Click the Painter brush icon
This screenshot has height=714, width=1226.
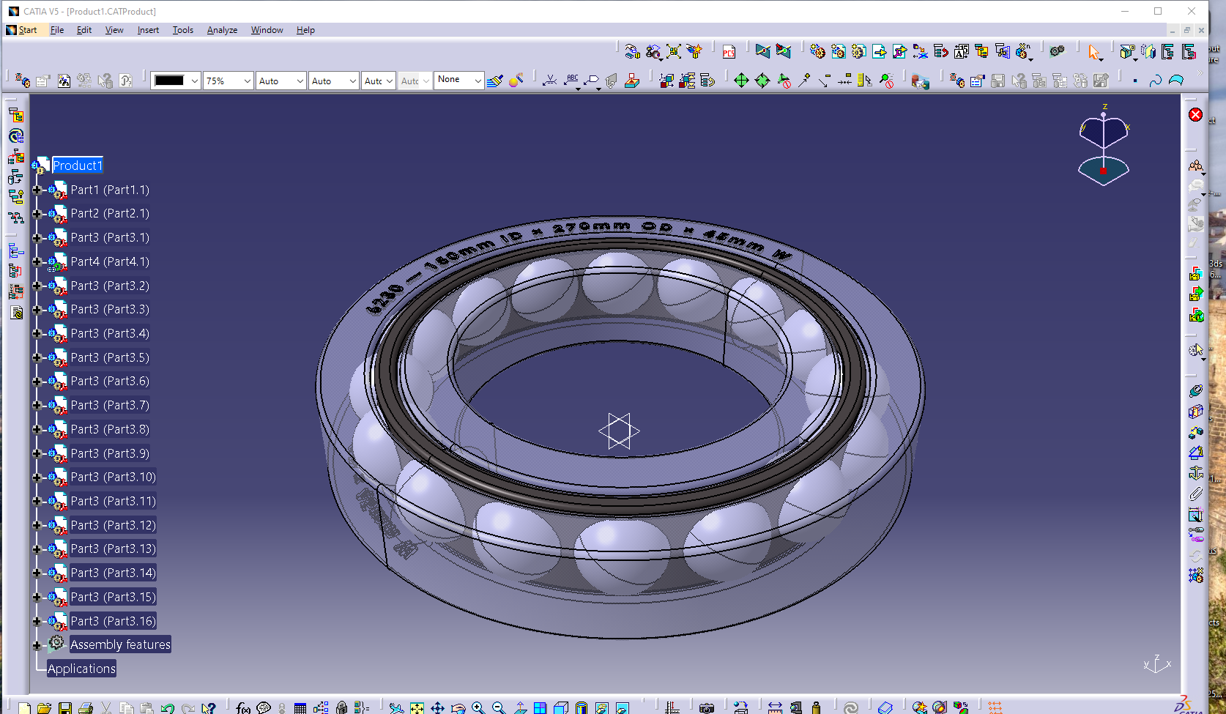[495, 81]
